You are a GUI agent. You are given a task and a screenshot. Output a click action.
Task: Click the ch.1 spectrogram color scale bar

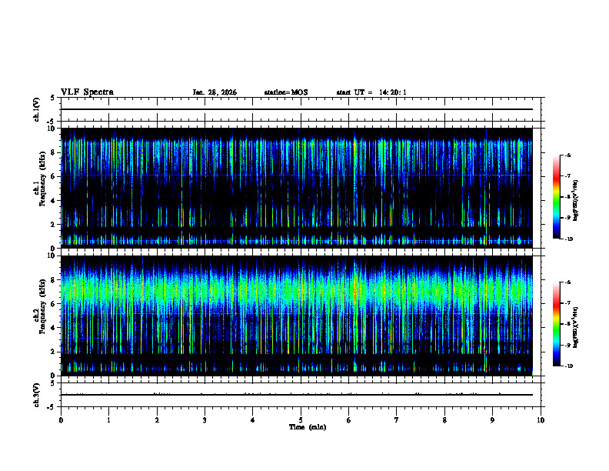coord(557,197)
